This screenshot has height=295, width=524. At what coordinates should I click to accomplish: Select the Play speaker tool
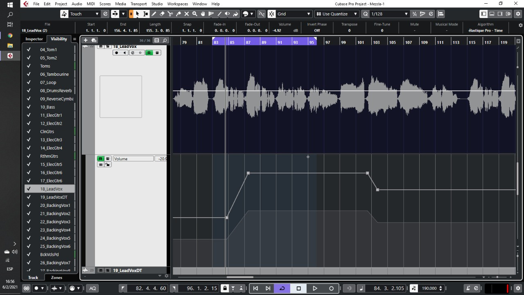click(x=228, y=14)
